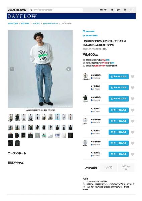
Task: Open the アイテム説明 tab
Action: tap(91, 168)
